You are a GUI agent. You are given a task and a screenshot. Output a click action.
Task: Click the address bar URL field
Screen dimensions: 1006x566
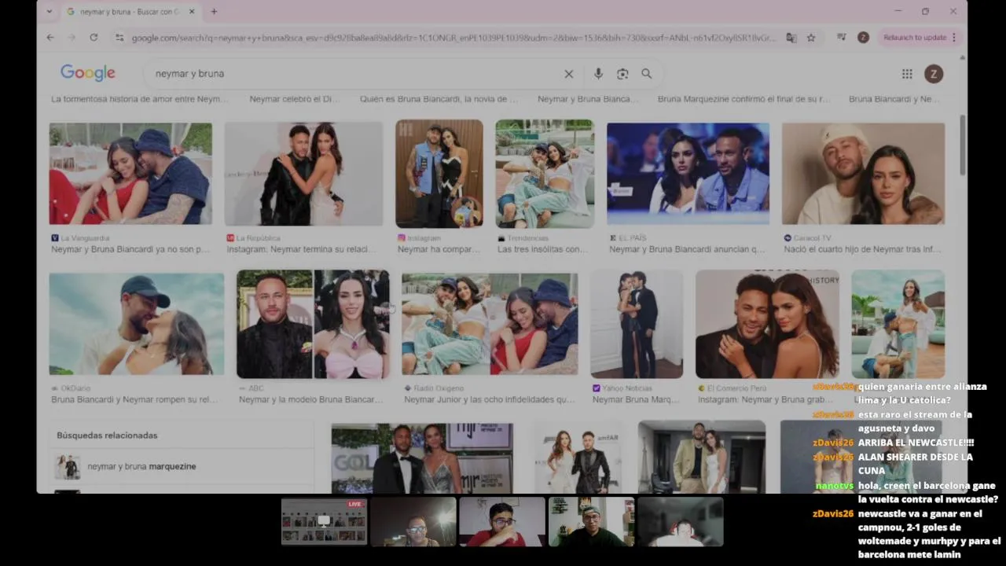[453, 37]
